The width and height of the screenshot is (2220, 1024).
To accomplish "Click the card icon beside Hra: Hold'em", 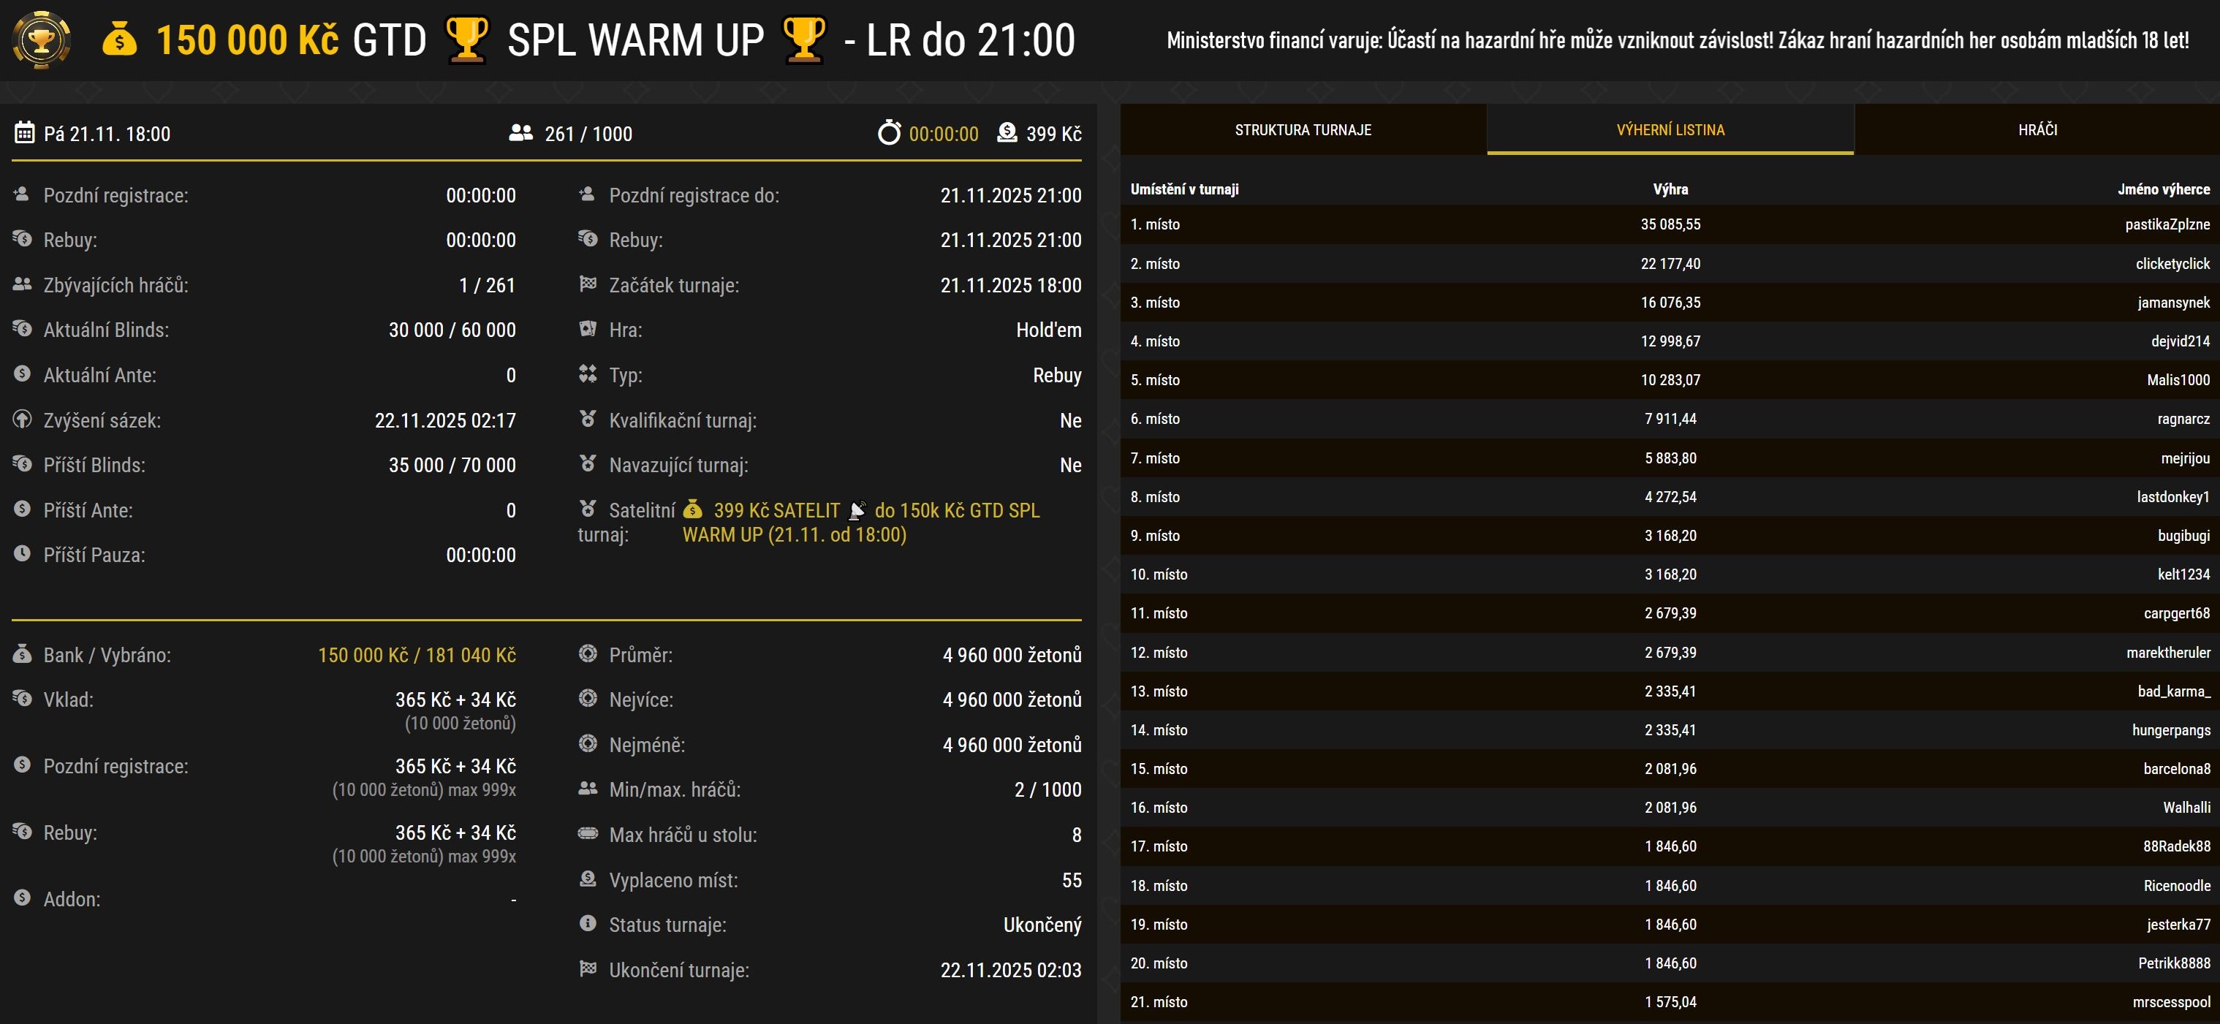I will coord(588,328).
